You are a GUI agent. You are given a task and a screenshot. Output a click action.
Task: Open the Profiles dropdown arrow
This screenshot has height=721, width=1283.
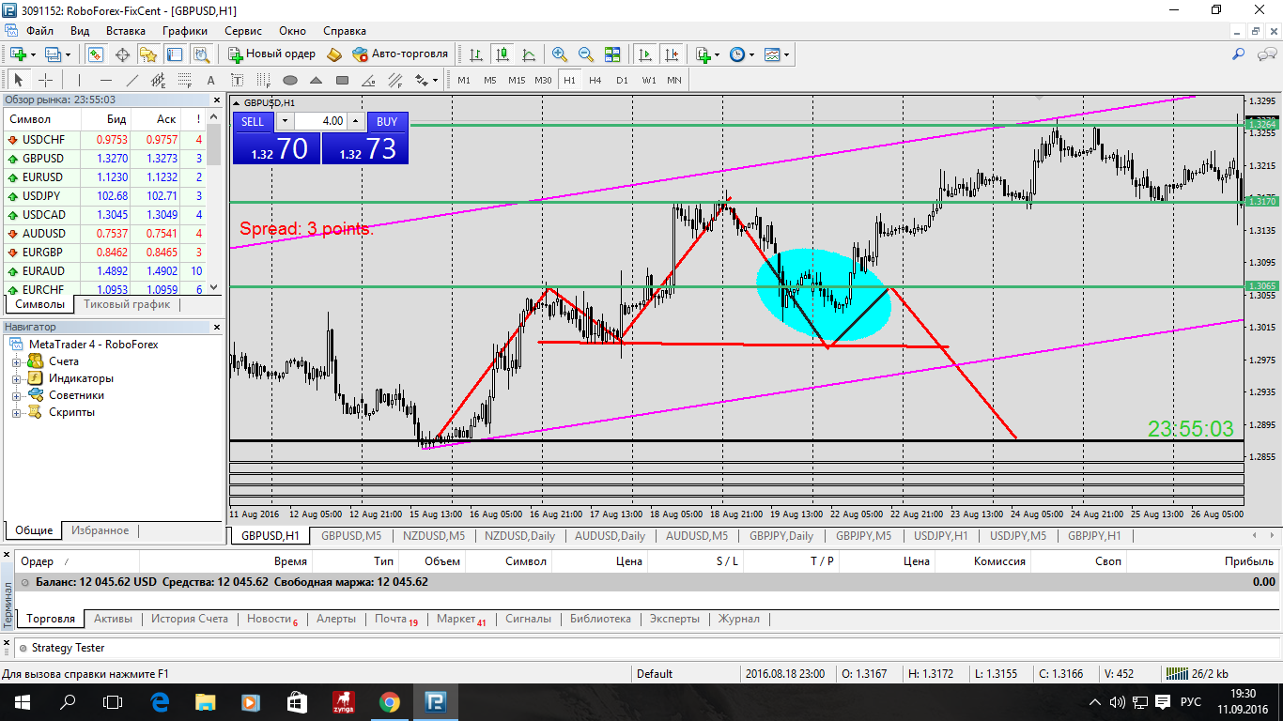[x=68, y=54]
